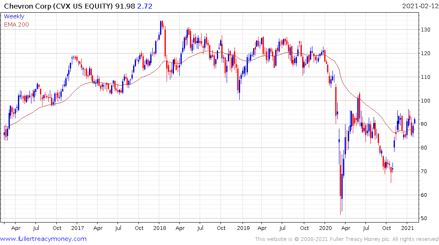Click the 2019 year axis label
This screenshot has width=439, height=245.
click(243, 228)
